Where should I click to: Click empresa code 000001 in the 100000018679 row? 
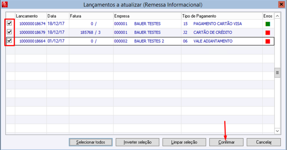click(x=121, y=32)
